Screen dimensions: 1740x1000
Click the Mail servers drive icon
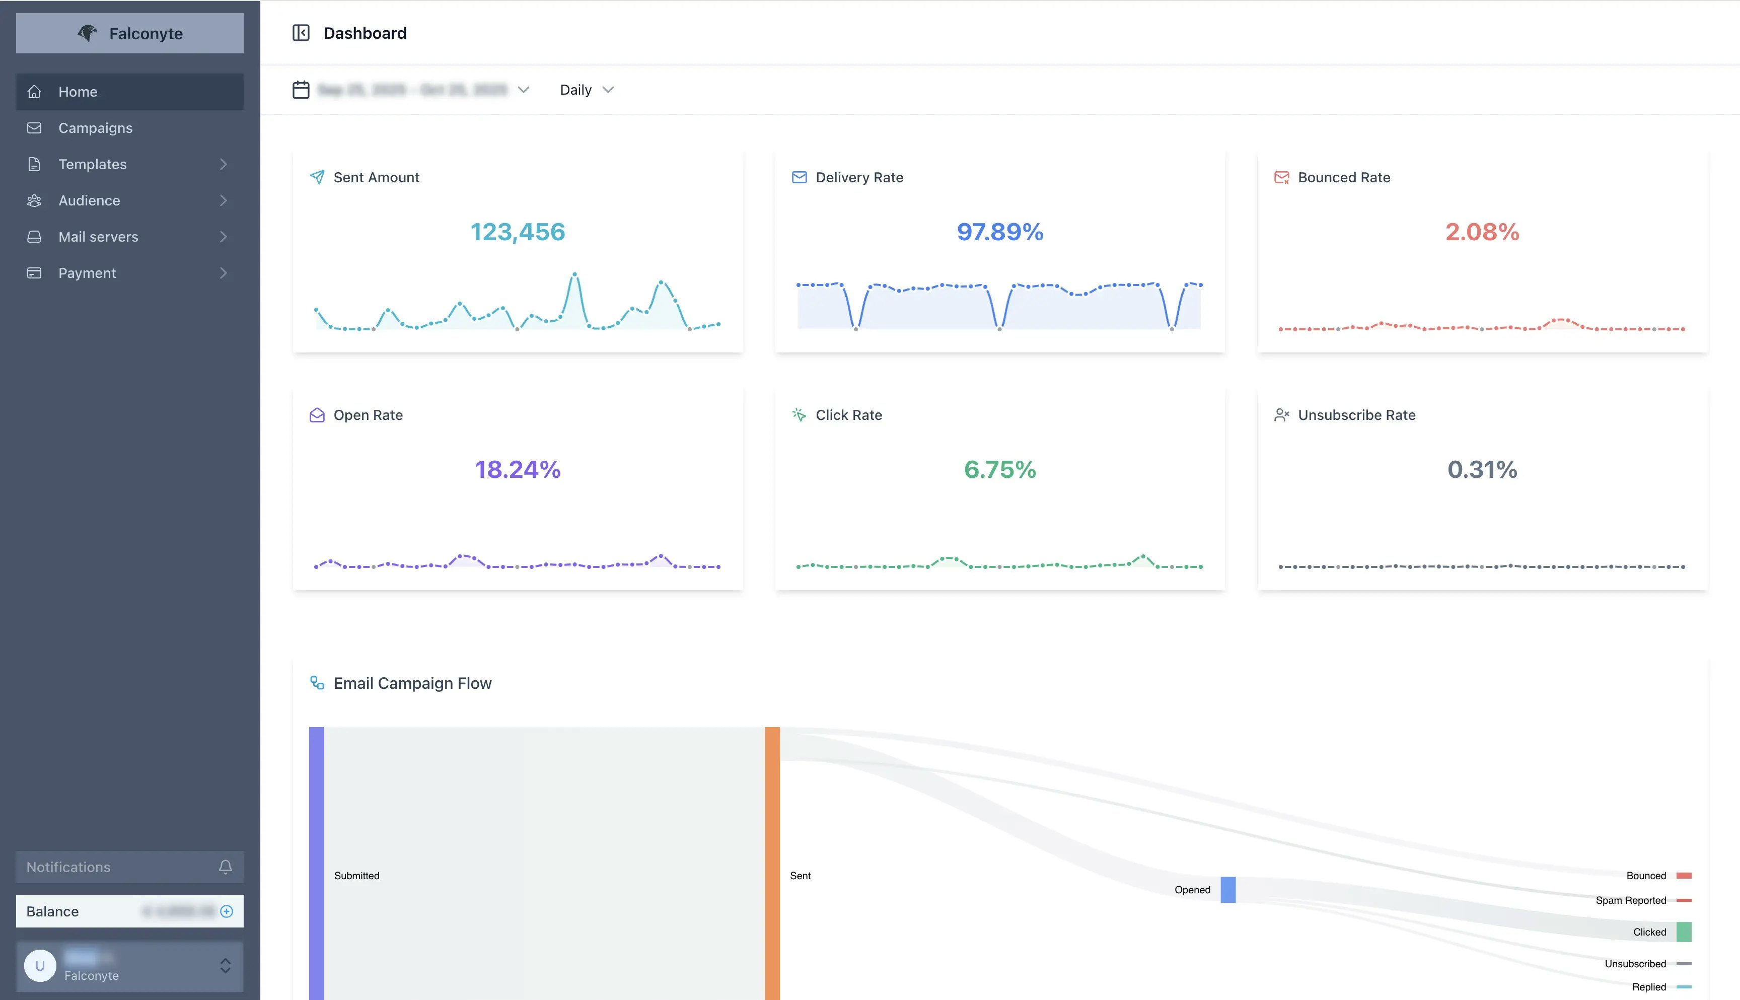click(34, 237)
